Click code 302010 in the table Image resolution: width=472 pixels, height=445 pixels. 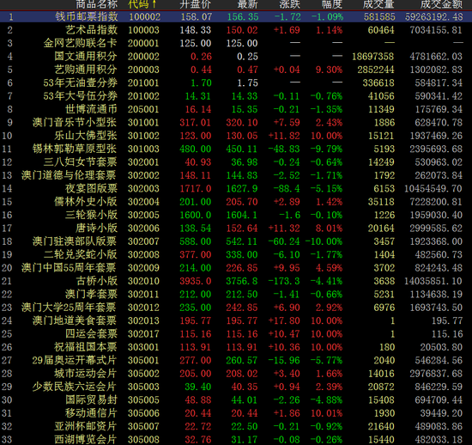click(143, 281)
